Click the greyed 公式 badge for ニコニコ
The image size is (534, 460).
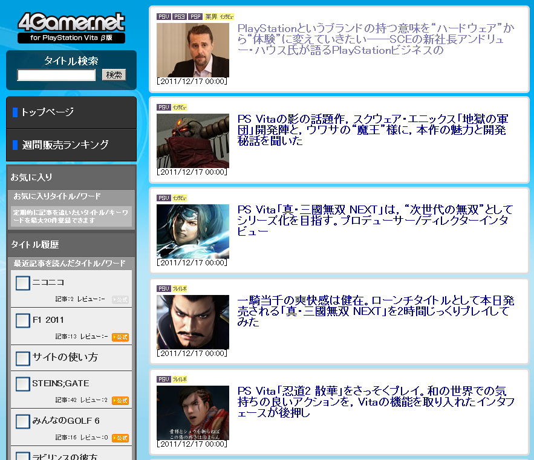tap(120, 300)
